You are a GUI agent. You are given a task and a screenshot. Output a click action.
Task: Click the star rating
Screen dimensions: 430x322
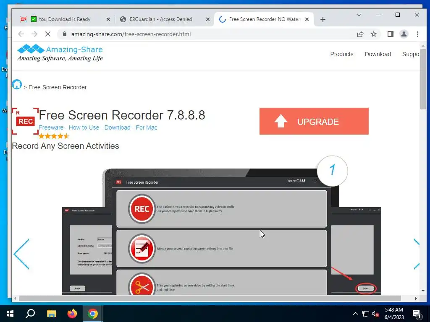(54, 136)
